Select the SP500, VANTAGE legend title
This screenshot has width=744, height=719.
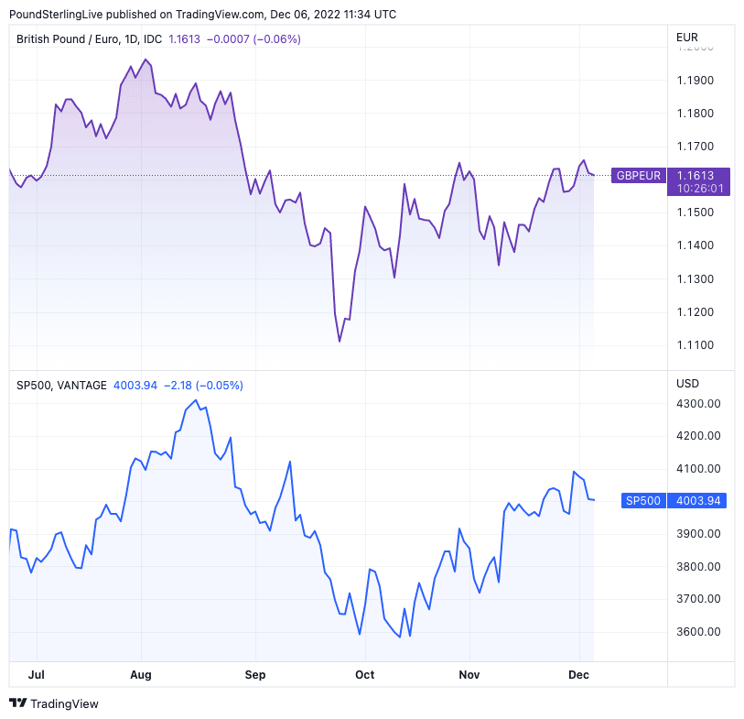tap(61, 386)
